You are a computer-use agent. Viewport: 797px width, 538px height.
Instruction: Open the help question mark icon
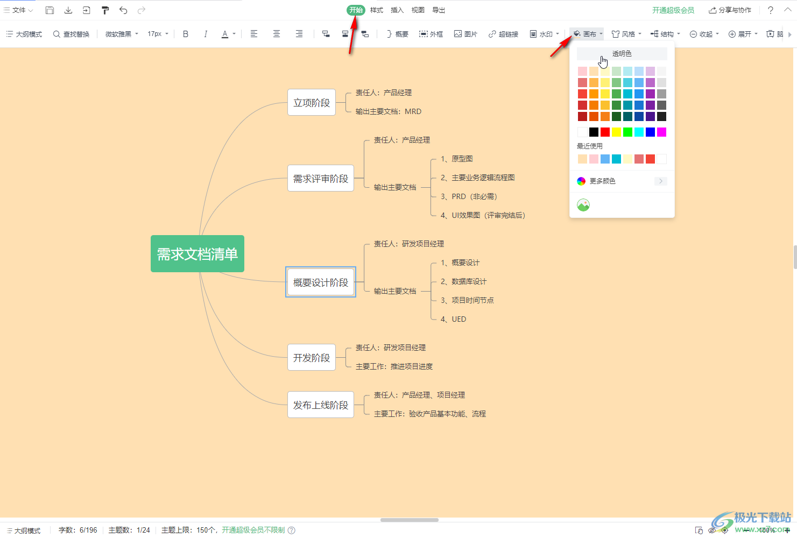[x=771, y=10]
